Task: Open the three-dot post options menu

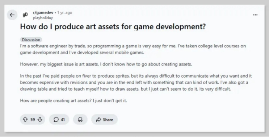Action: click(x=255, y=15)
